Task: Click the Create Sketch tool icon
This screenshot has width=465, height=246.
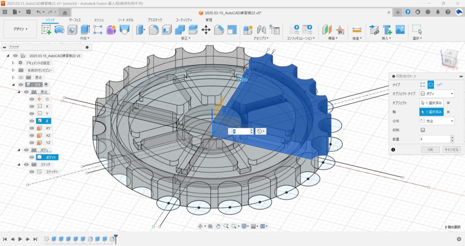Action: tap(46, 30)
